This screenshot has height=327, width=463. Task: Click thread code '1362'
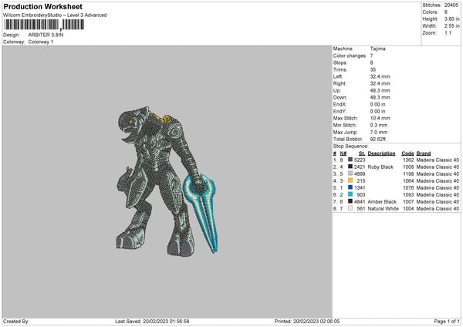pos(408,160)
